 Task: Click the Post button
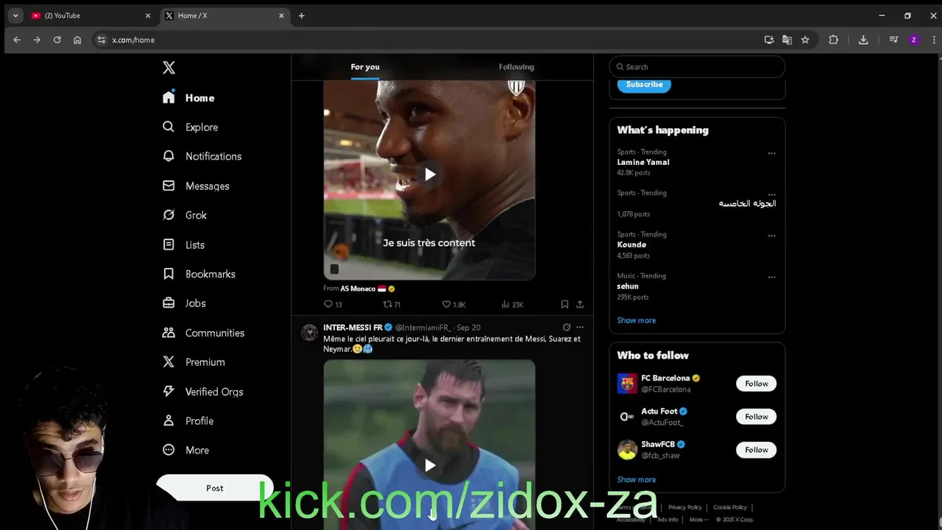215,488
